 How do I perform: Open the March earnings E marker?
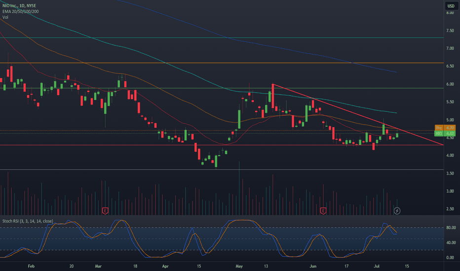105,211
